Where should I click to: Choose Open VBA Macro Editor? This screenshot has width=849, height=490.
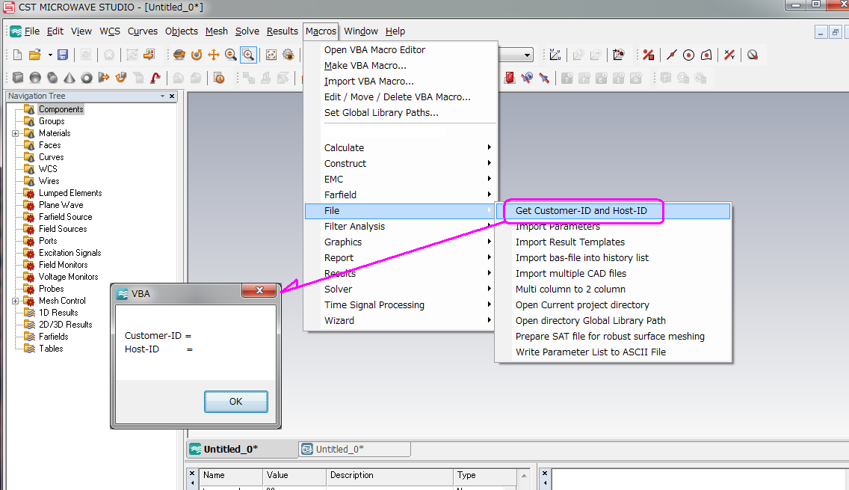374,50
